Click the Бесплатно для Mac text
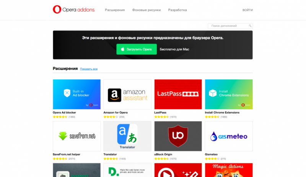The width and height of the screenshot is (306, 177). click(174, 49)
